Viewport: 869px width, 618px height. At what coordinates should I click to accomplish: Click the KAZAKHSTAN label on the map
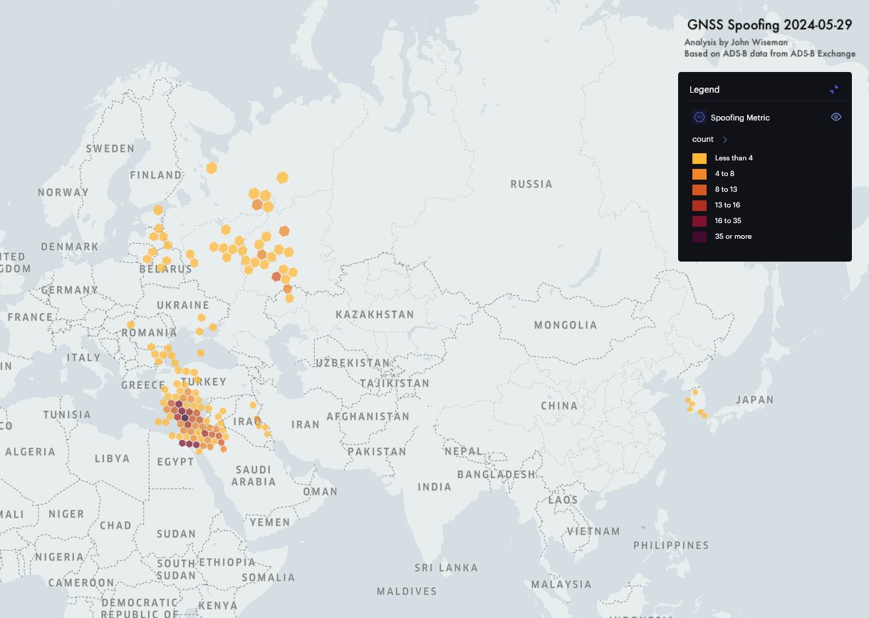(x=375, y=314)
